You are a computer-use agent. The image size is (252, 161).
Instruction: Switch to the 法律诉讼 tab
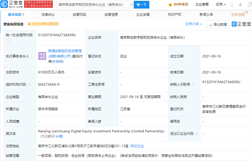(x=48, y=15)
